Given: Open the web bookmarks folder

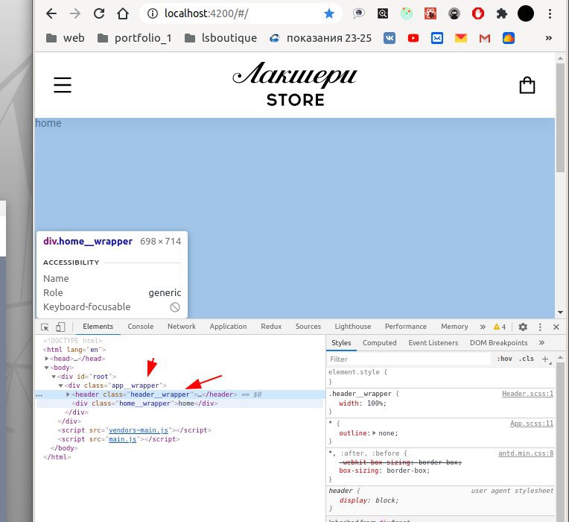Looking at the screenshot, I should [66, 38].
